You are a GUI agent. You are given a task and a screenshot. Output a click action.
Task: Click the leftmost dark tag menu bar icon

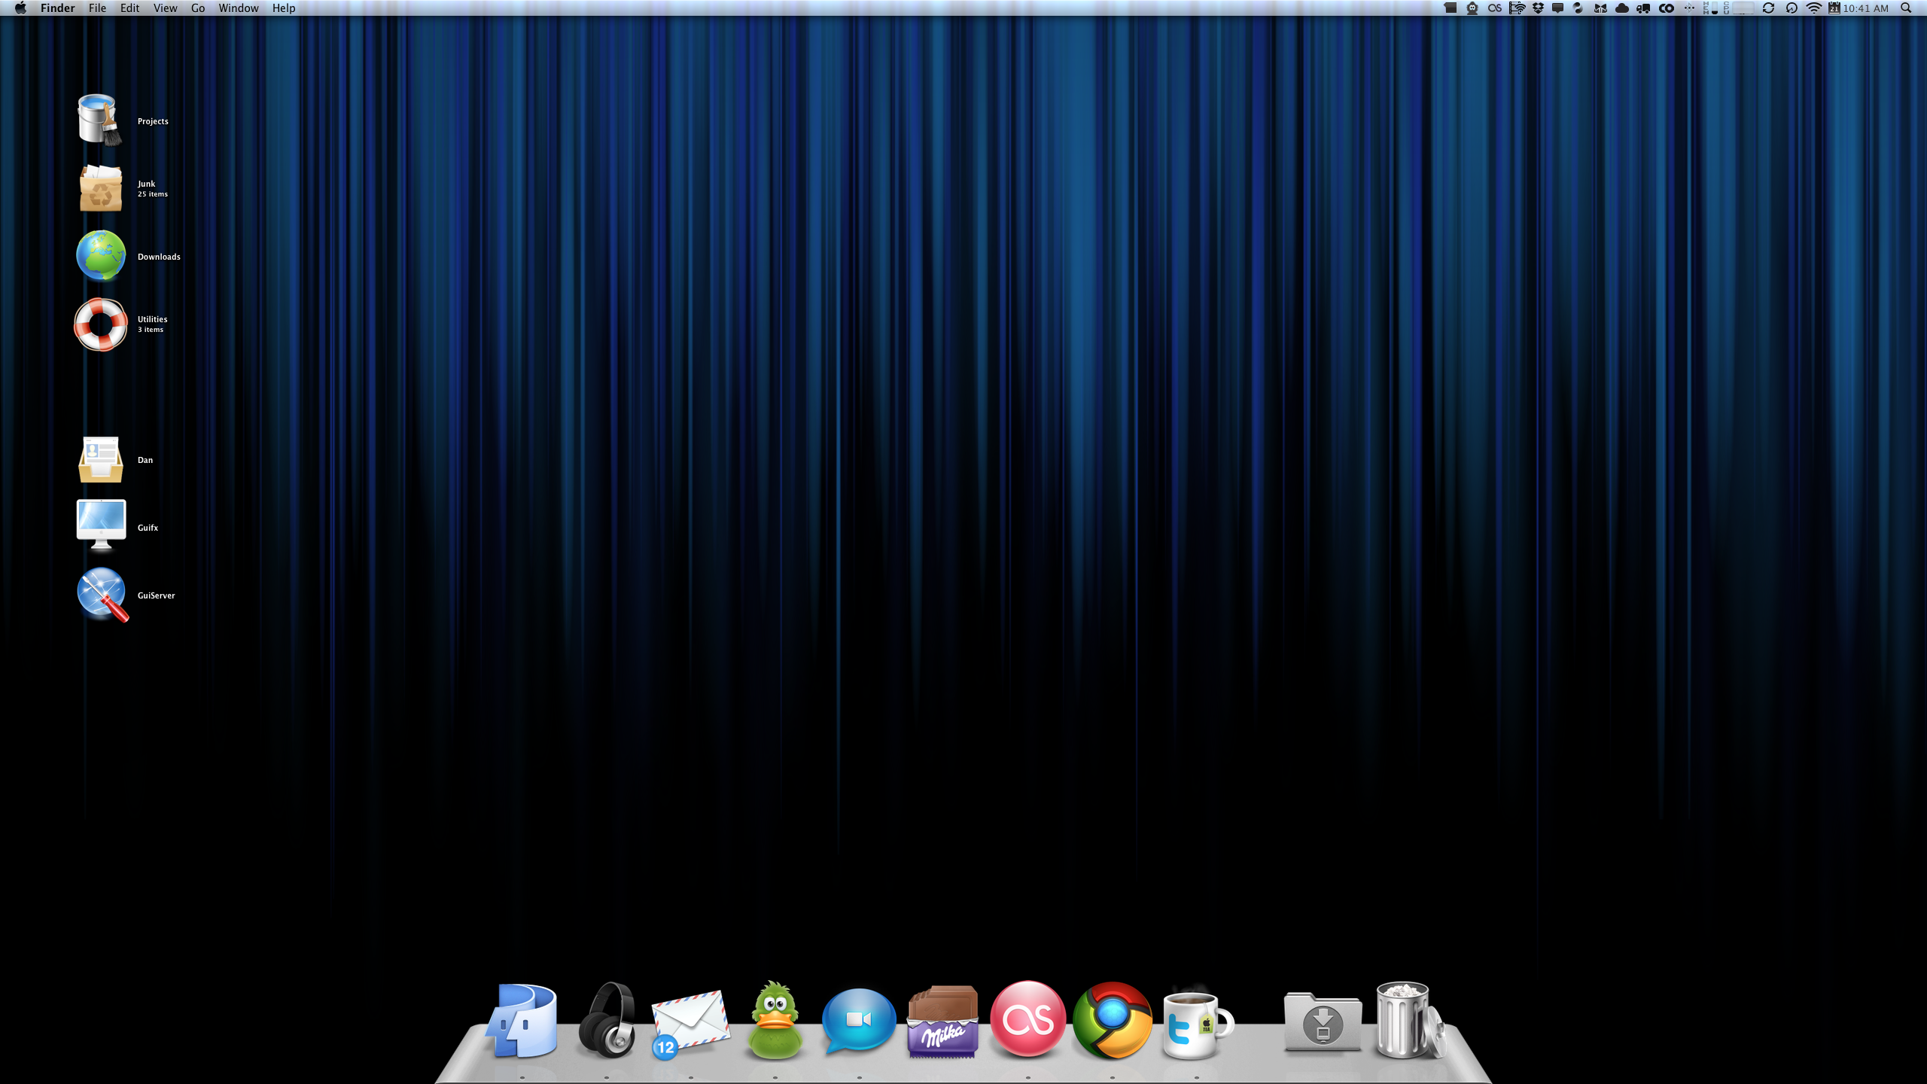coord(1450,8)
